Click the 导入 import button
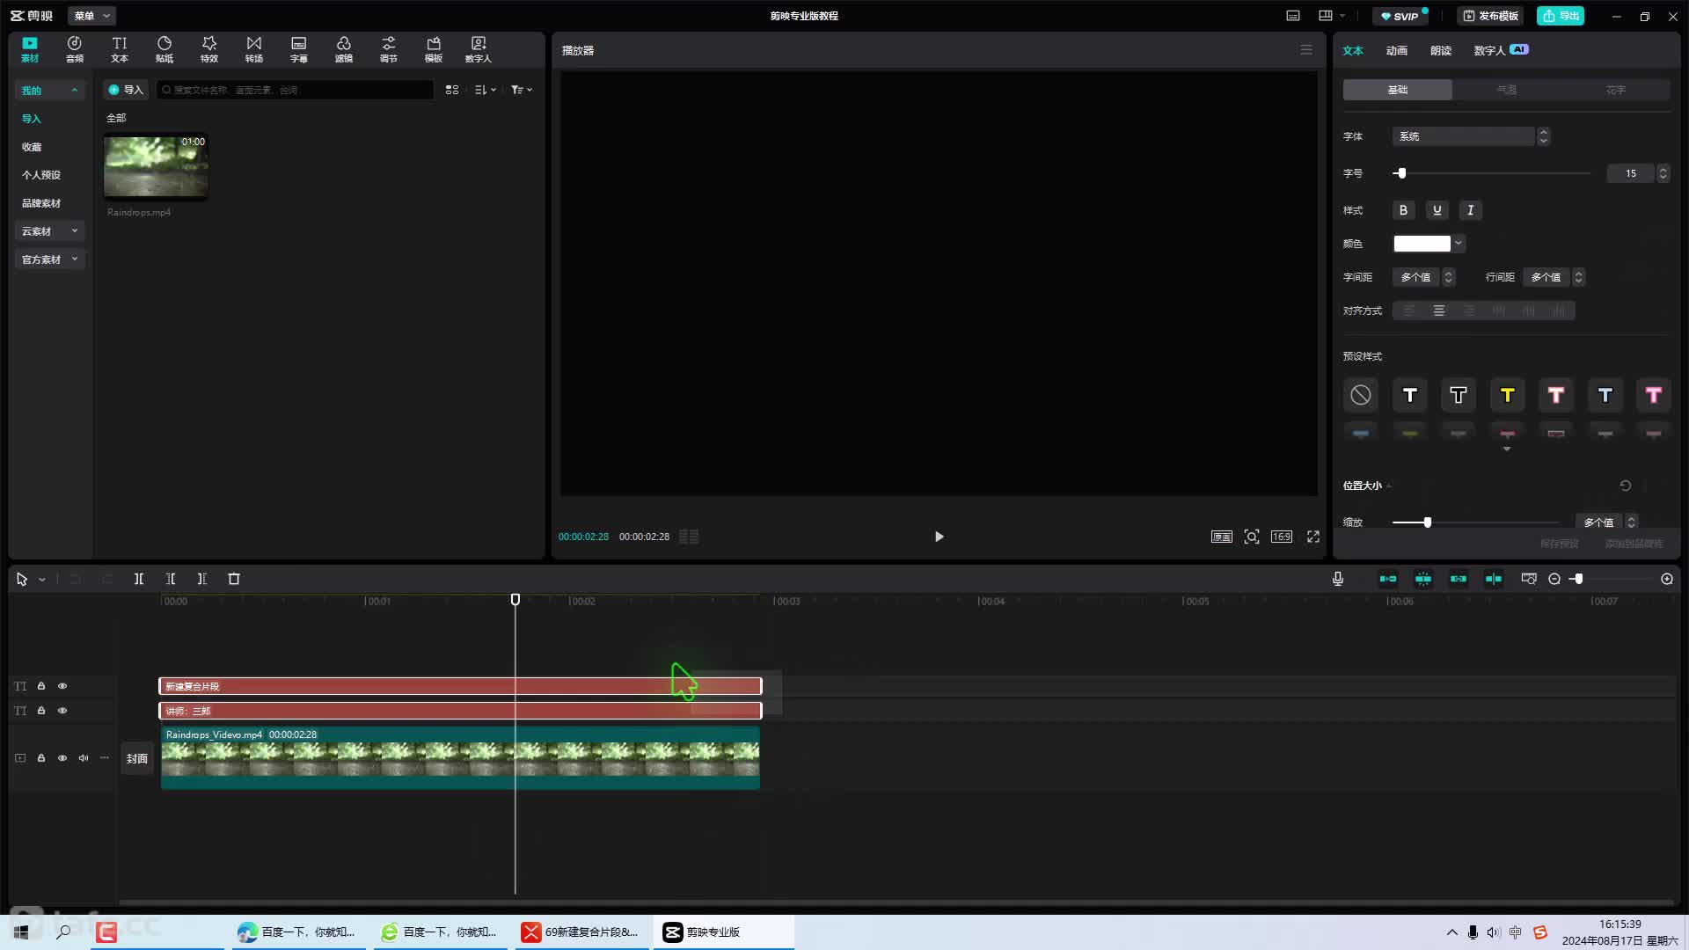 tap(126, 90)
